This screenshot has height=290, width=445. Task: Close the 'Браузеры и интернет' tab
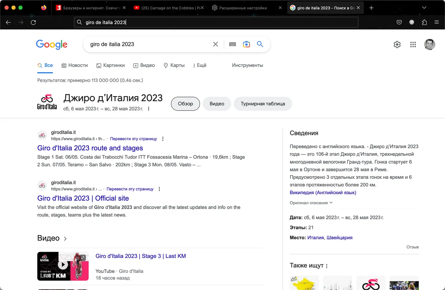click(124, 8)
